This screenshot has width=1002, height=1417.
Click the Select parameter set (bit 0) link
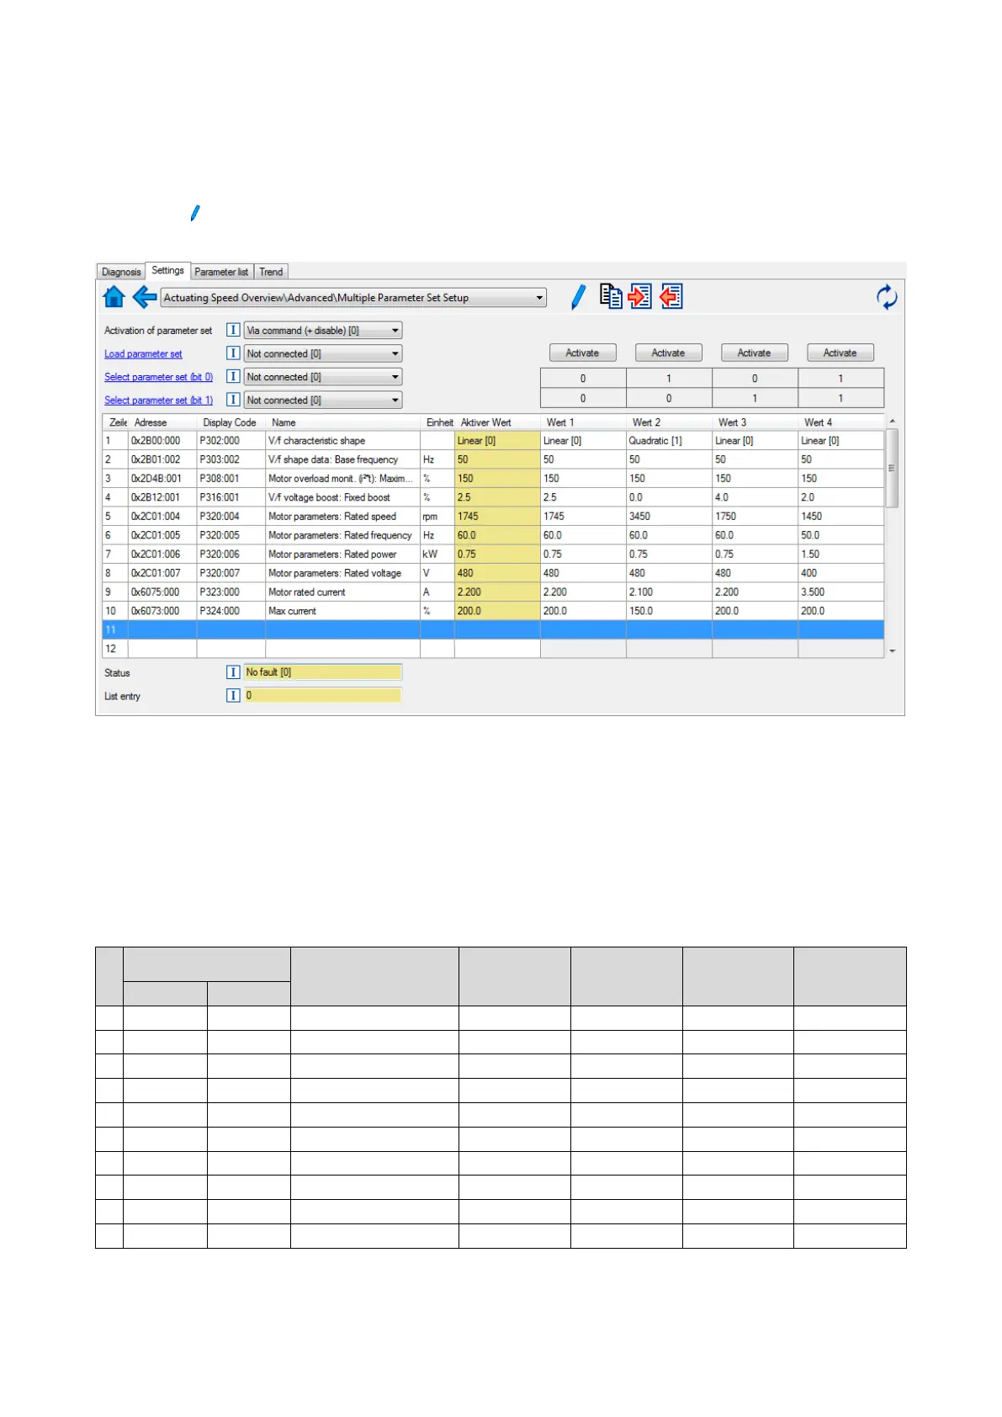pyautogui.click(x=158, y=377)
